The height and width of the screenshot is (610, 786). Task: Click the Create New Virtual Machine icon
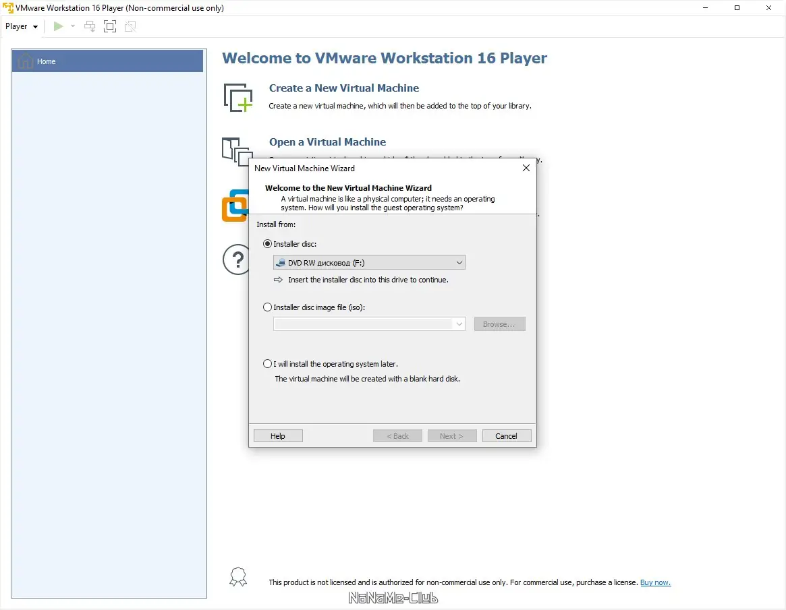click(x=238, y=98)
